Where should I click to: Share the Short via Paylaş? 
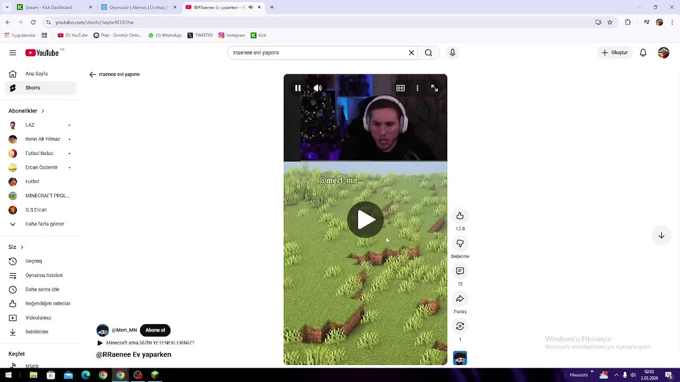coord(460,299)
